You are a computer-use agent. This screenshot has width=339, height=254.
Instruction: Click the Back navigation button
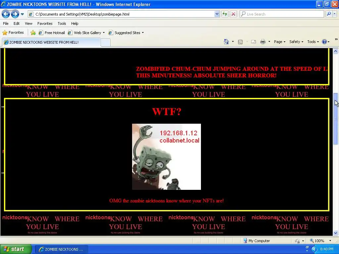click(x=6, y=14)
